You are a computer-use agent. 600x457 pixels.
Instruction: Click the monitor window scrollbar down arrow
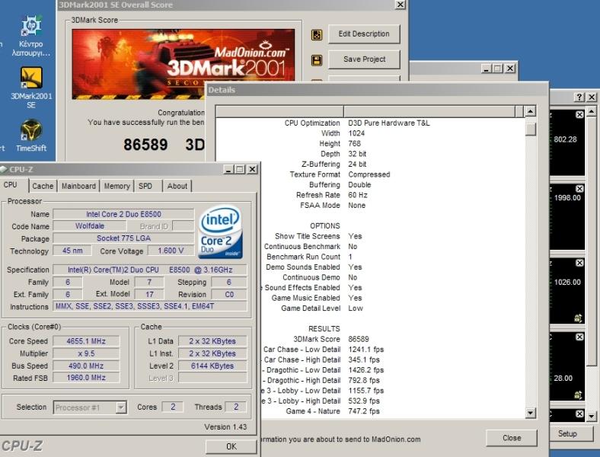tap(592, 417)
